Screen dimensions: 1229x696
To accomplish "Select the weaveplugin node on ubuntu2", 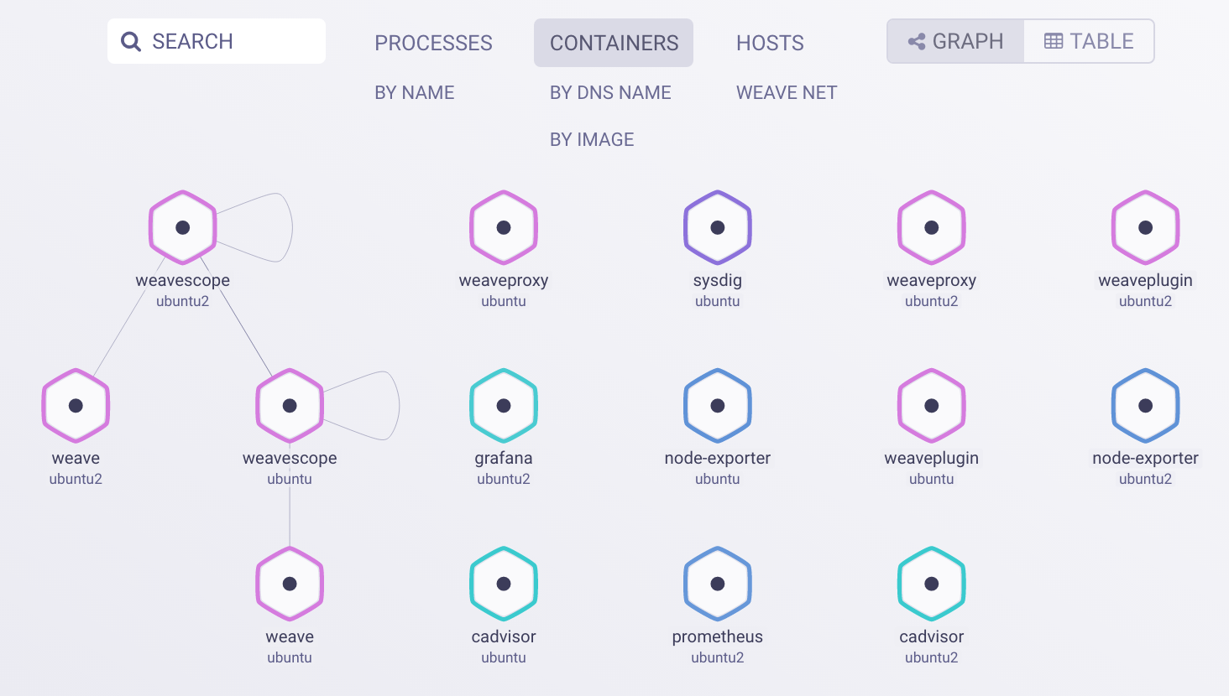I will (1145, 227).
